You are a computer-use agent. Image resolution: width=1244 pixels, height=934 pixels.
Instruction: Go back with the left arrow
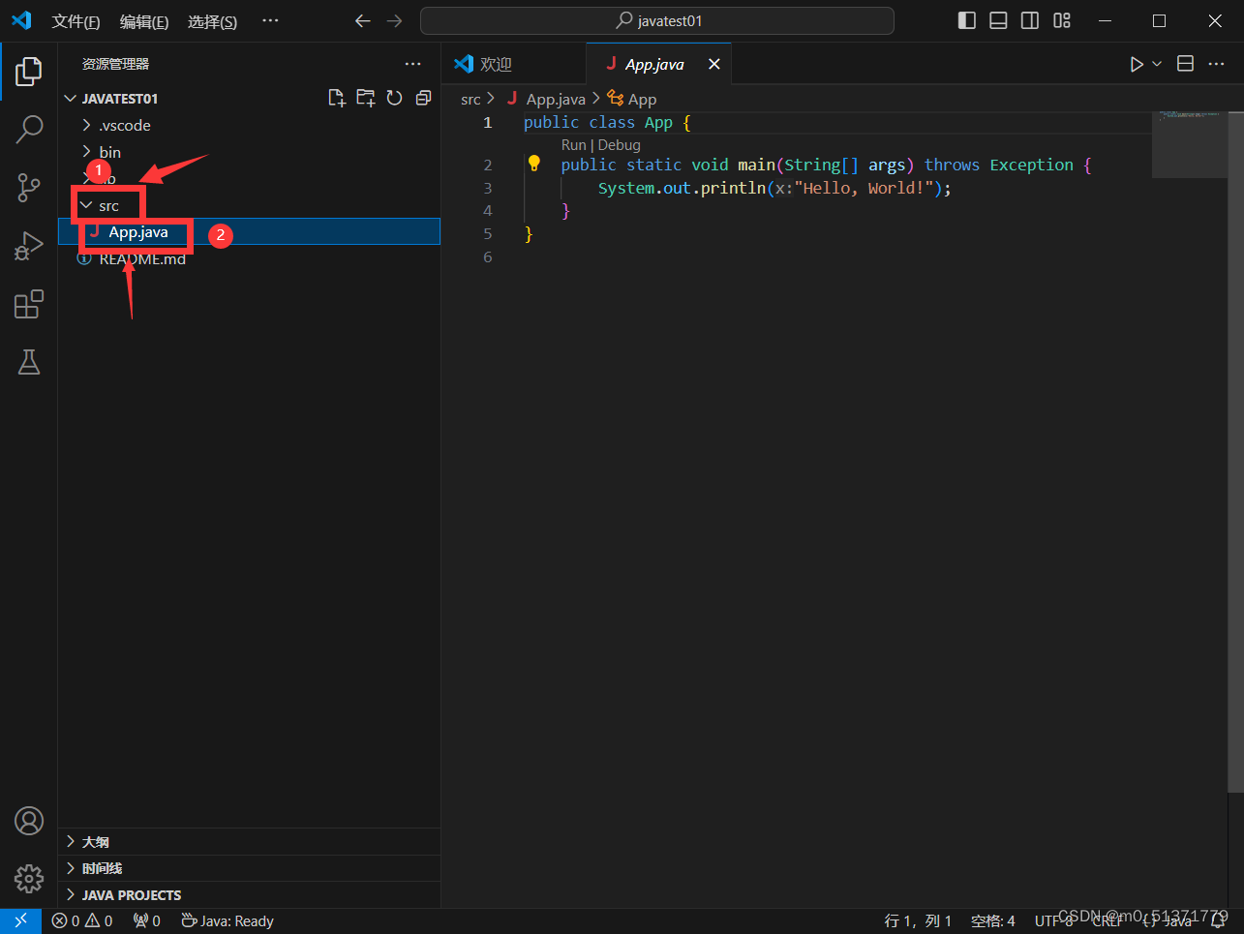pyautogui.click(x=363, y=21)
